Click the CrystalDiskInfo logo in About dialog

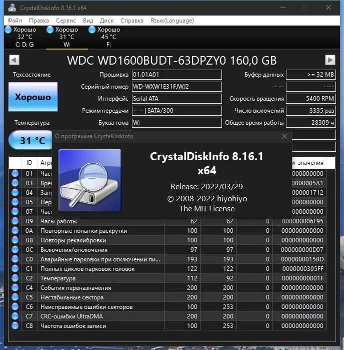click(x=89, y=180)
